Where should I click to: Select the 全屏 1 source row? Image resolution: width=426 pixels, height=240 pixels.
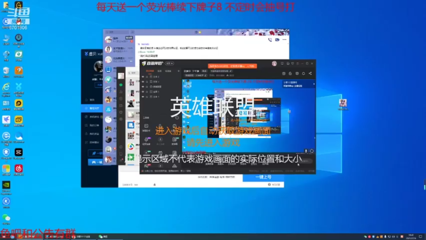(161, 92)
